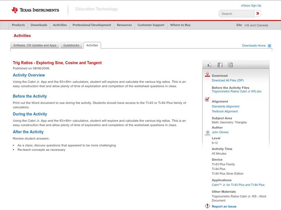
Task: Click the thumbs-up like icon
Action: [x=209, y=65]
